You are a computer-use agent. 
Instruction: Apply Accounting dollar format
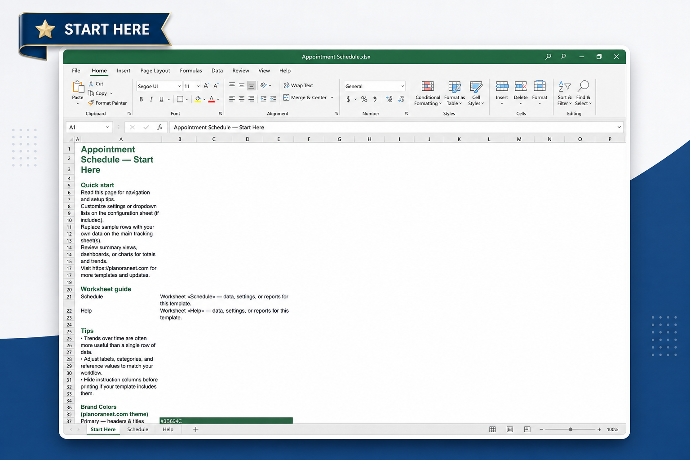coord(348,99)
